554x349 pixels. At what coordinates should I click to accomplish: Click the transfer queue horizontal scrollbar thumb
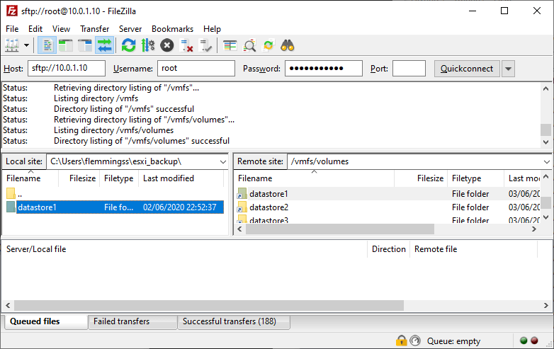coord(209,305)
